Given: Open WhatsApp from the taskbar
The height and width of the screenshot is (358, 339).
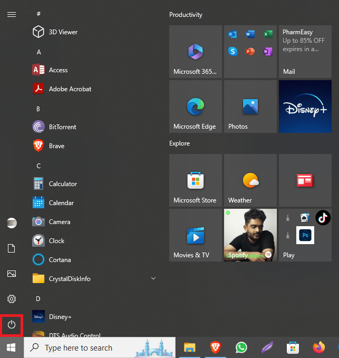Looking at the screenshot, I should (x=241, y=347).
